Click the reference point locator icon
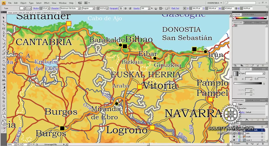This screenshot has height=146, width=269. pos(185,8)
